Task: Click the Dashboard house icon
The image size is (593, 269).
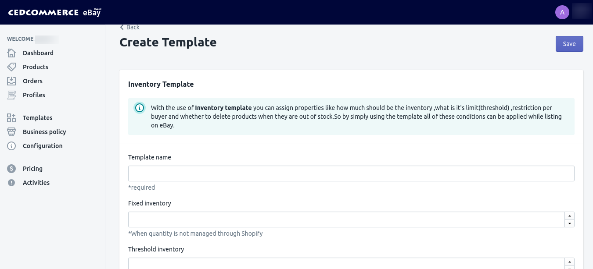Action: click(x=11, y=53)
